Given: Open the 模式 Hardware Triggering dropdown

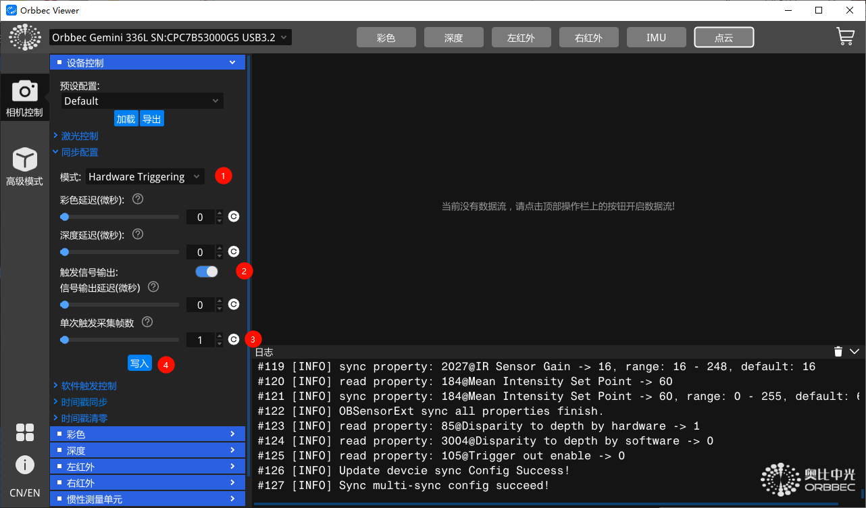Looking at the screenshot, I should (145, 177).
